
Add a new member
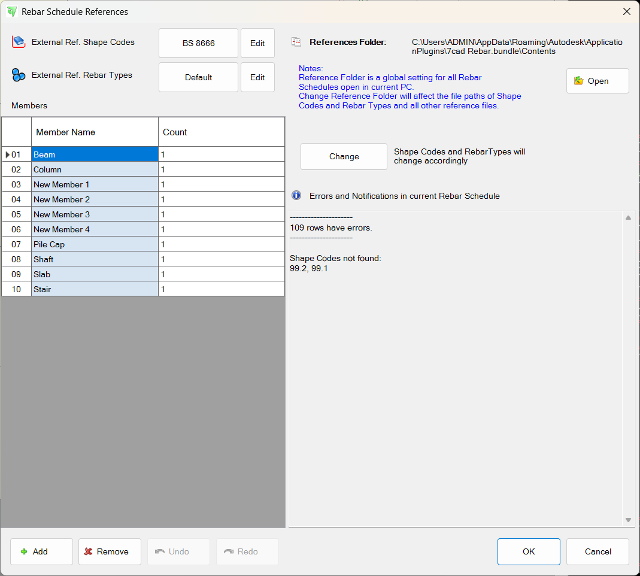pos(41,551)
